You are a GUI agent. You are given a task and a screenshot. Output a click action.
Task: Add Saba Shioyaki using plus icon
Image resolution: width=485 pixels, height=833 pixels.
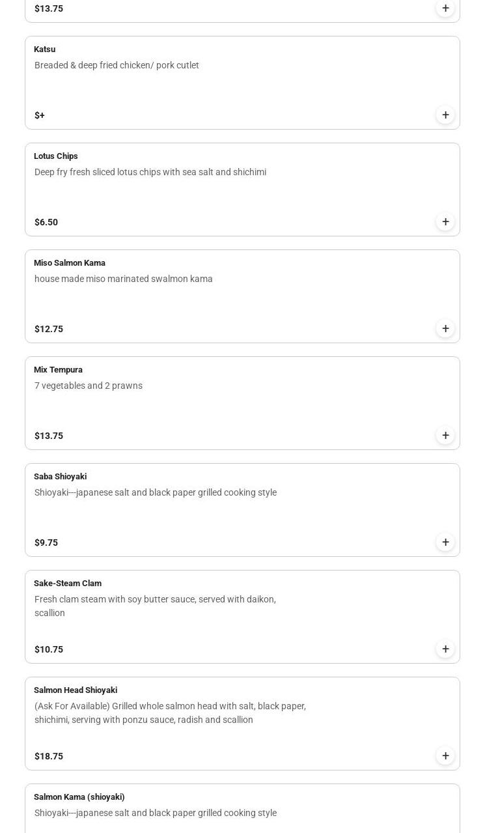pyautogui.click(x=445, y=543)
